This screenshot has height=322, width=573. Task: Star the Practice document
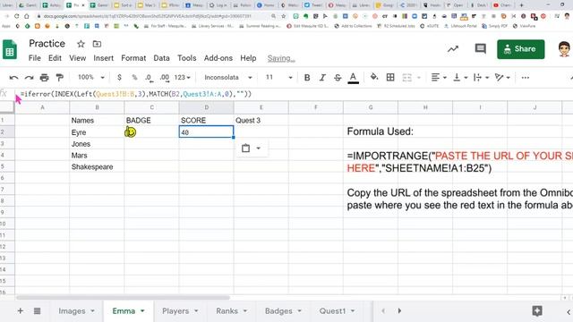pyautogui.click(x=81, y=44)
